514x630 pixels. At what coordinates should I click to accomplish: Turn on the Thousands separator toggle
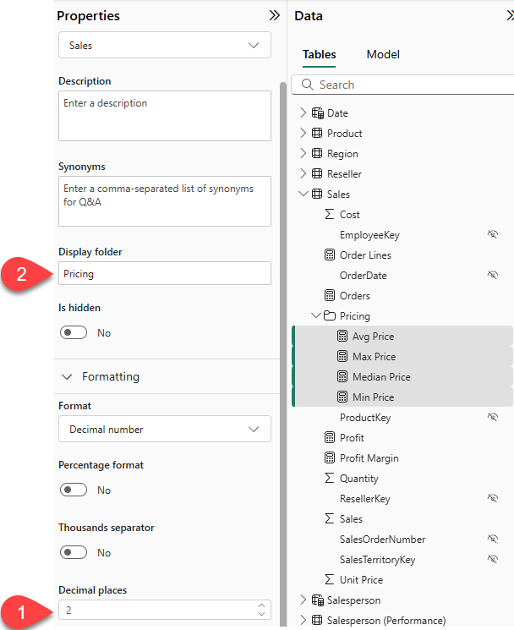(x=74, y=553)
